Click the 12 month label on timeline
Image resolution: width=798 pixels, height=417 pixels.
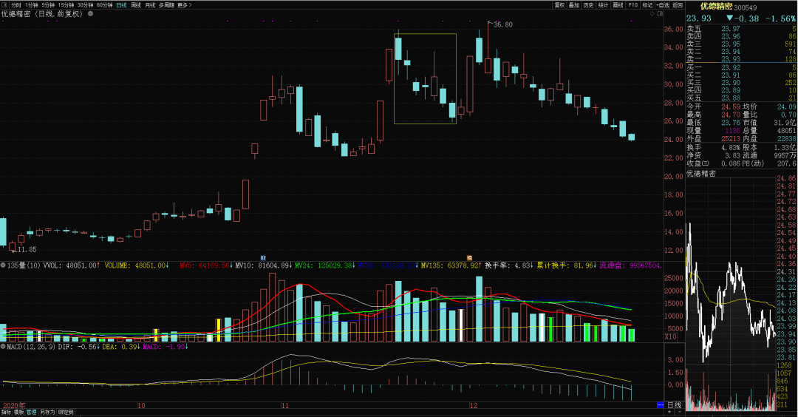pos(474,406)
